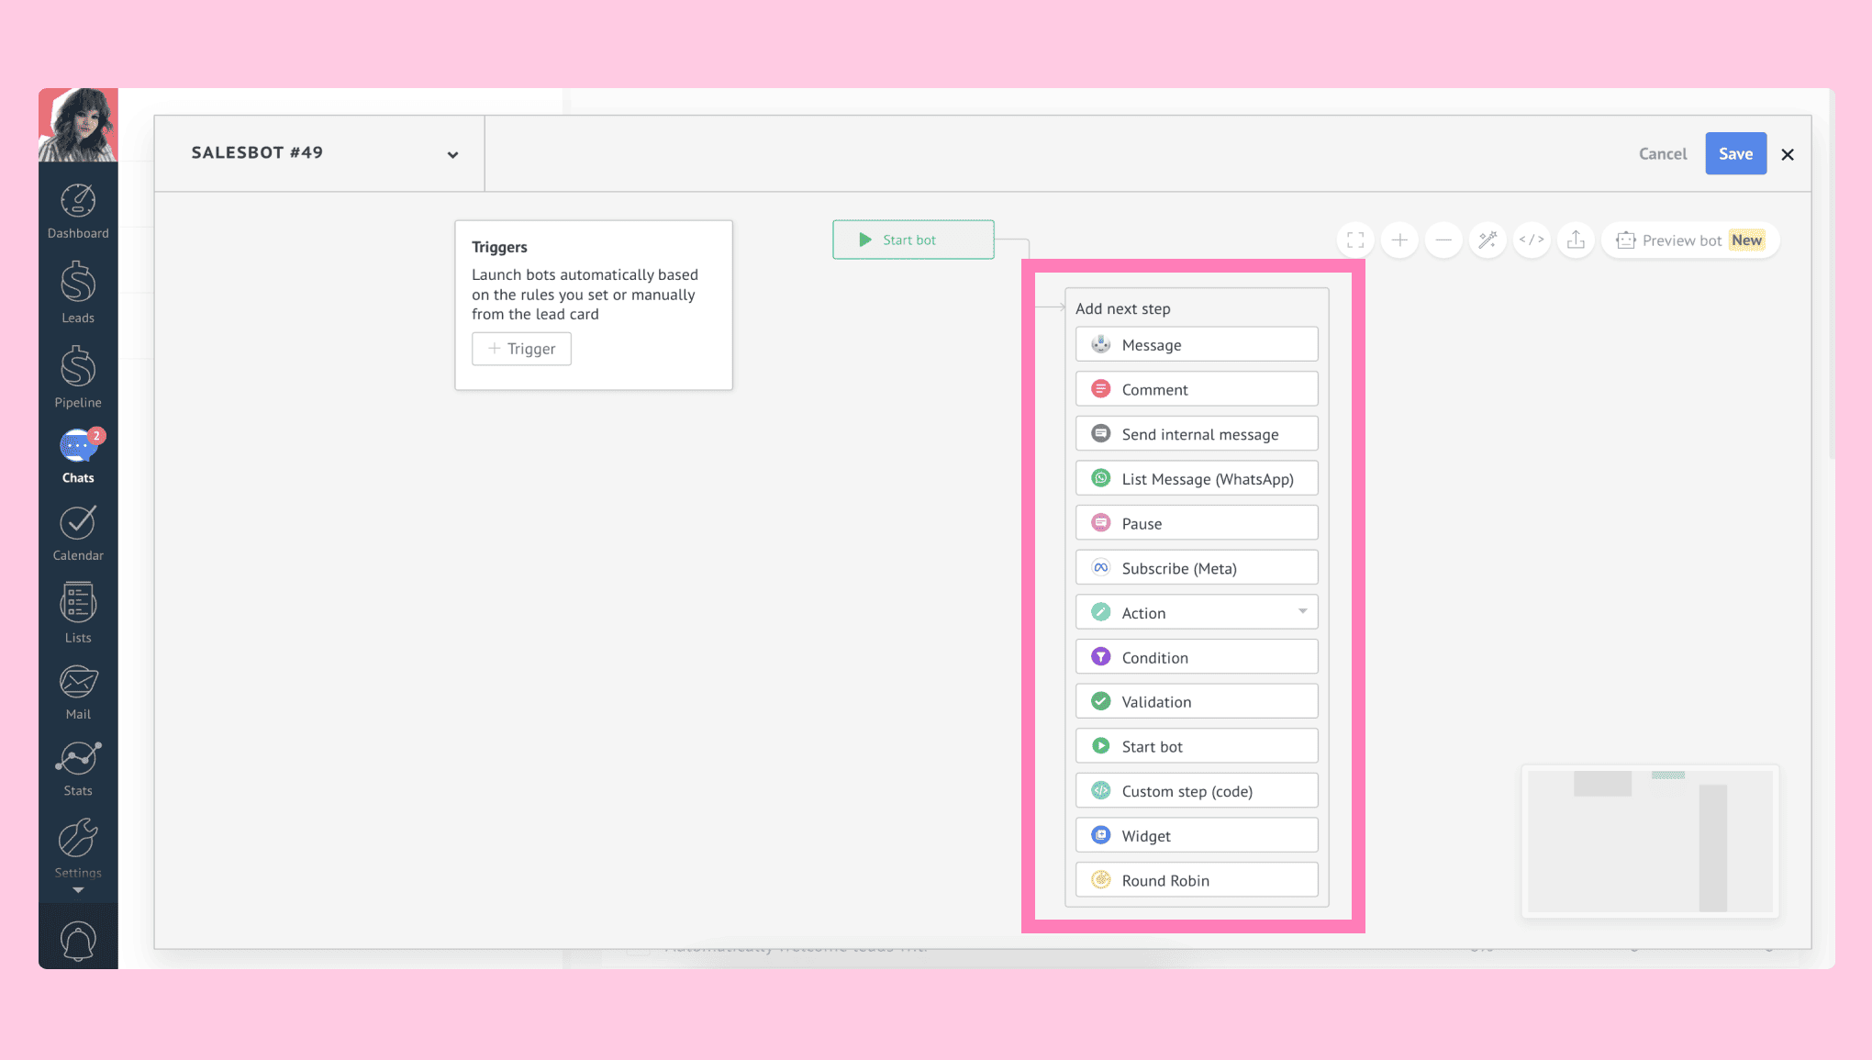Image resolution: width=1872 pixels, height=1060 pixels.
Task: Add a Start bot step
Action: (1197, 746)
